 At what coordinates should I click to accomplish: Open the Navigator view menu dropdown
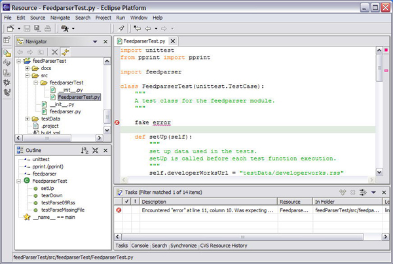tap(95, 42)
